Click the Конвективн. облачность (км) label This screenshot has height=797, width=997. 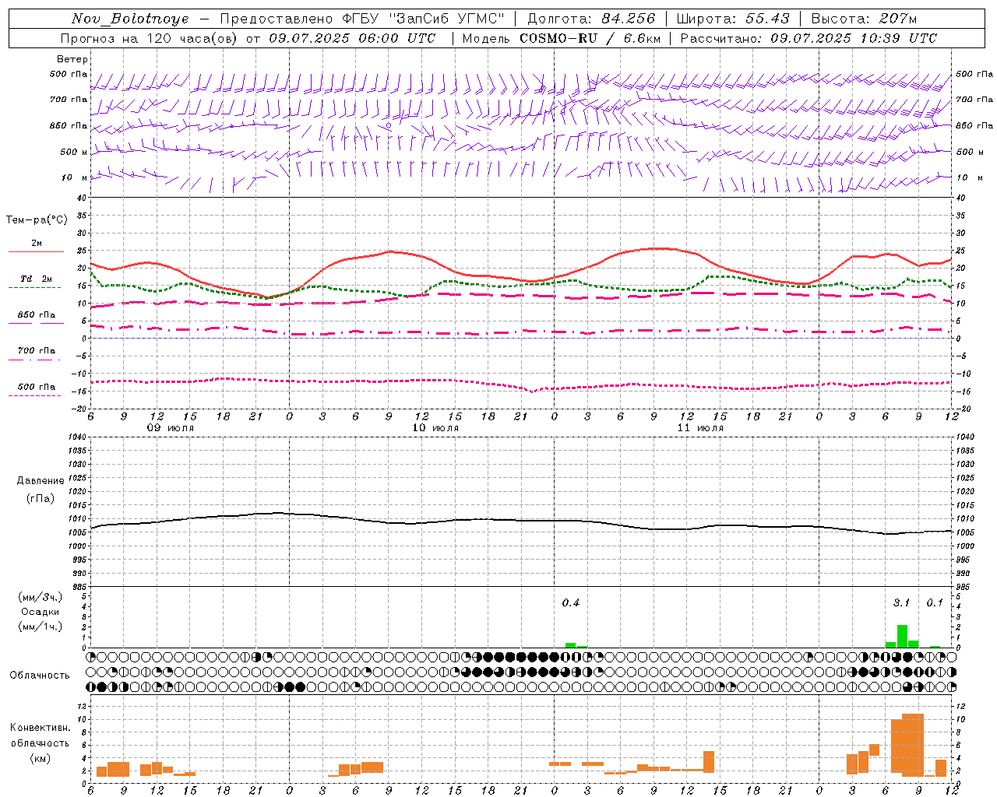(40, 743)
